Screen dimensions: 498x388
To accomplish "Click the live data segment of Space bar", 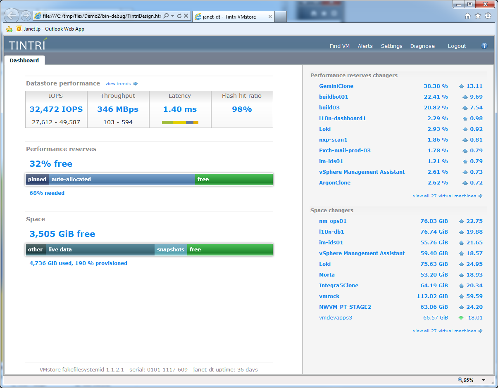I will (100, 250).
